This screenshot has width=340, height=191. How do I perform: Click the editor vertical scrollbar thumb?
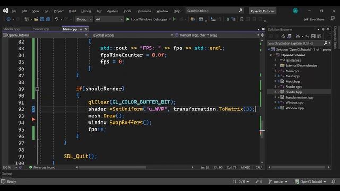click(x=262, y=129)
